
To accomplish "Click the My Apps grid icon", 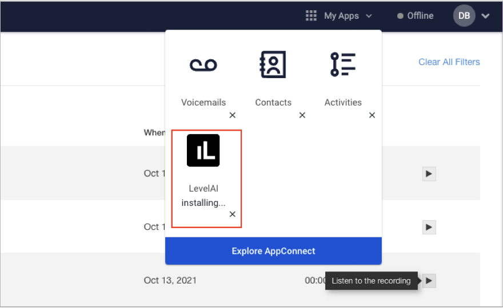I will click(x=311, y=15).
